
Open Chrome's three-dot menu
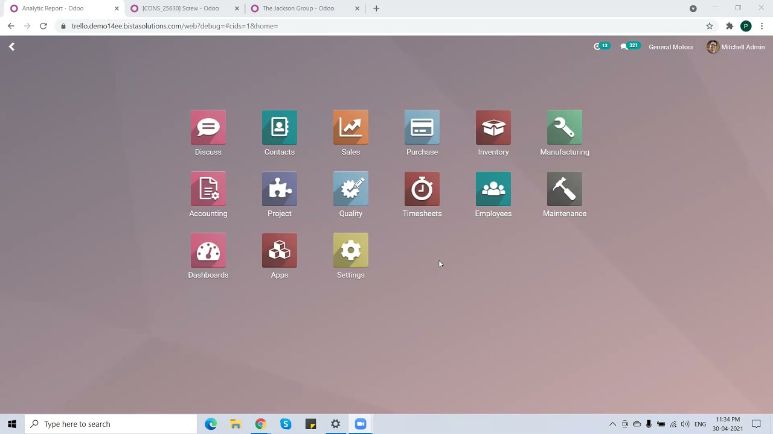762,26
